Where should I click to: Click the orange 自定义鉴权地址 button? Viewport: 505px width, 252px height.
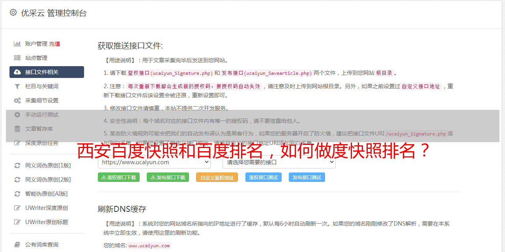[217, 177]
